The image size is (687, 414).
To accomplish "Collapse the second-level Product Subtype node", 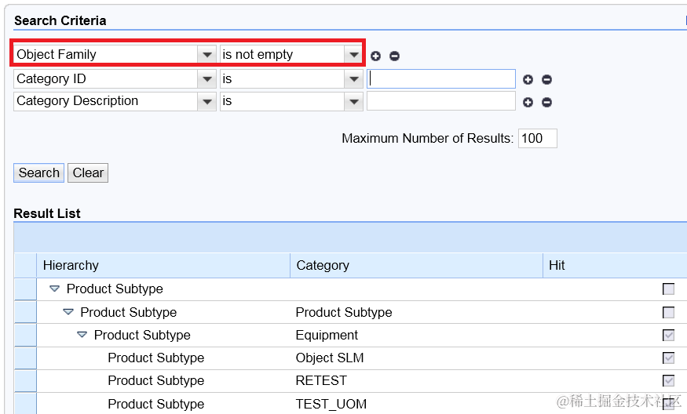I will click(x=68, y=312).
